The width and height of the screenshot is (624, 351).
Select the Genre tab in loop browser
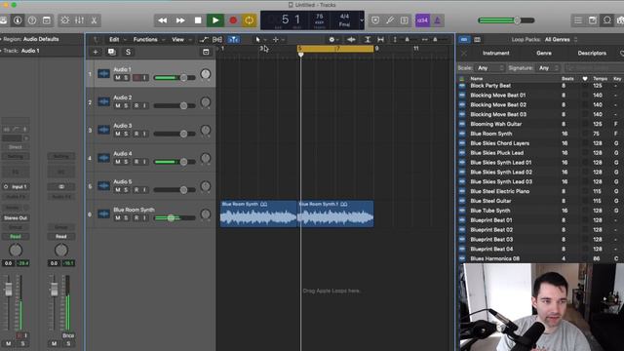click(x=544, y=53)
